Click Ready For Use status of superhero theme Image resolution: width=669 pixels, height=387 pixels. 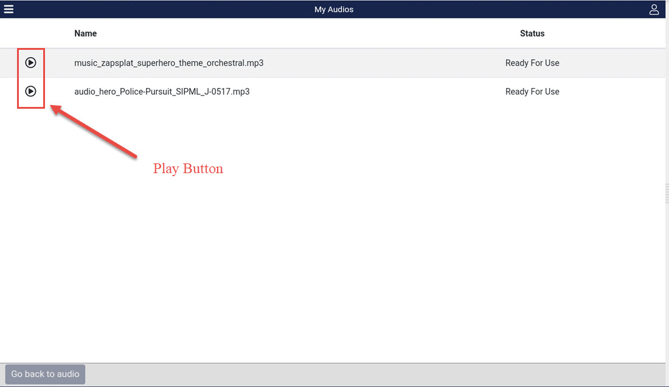point(532,63)
